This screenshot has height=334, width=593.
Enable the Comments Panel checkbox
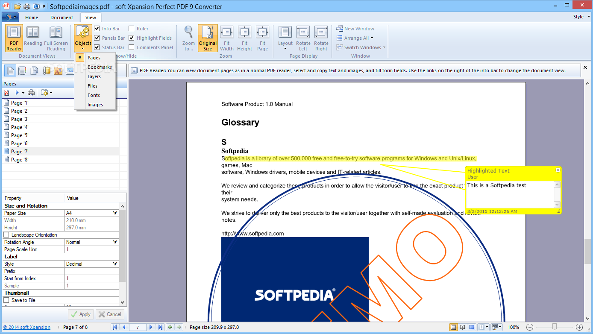tap(132, 47)
